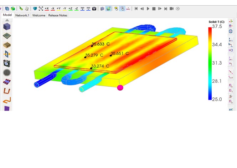Click the x,y,z point coordinates icon
The image size is (237, 168).
[x=231, y=77]
